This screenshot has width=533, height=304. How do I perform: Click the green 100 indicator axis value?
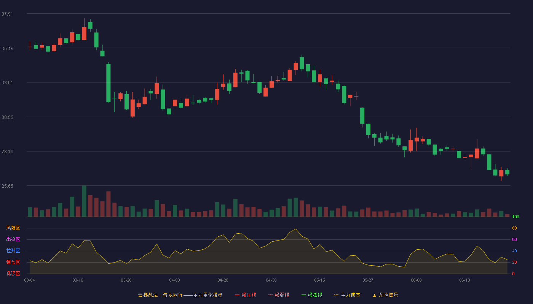[x=515, y=217]
